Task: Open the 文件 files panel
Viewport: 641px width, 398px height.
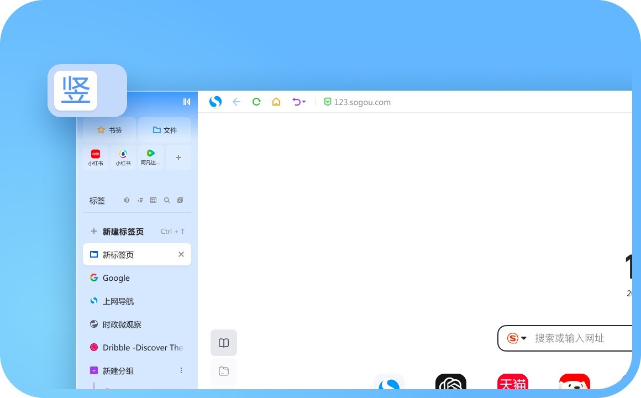Action: click(165, 130)
